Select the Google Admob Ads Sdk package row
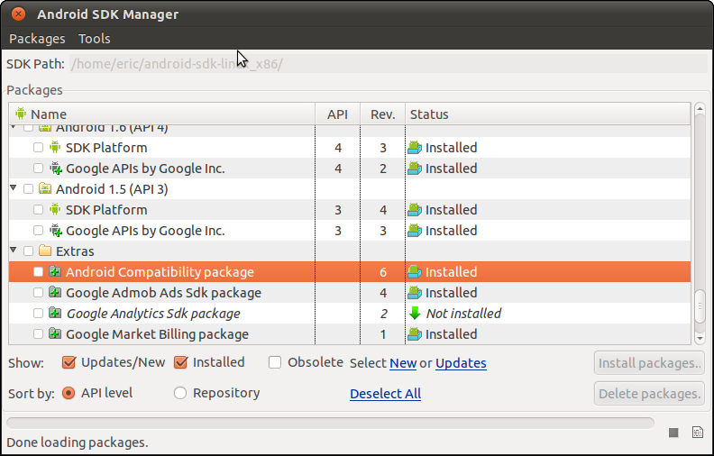Viewport: 714px width, 456px height. pos(350,293)
